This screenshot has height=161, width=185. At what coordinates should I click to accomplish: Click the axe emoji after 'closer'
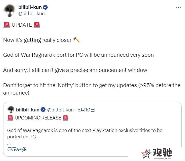pos(76,40)
